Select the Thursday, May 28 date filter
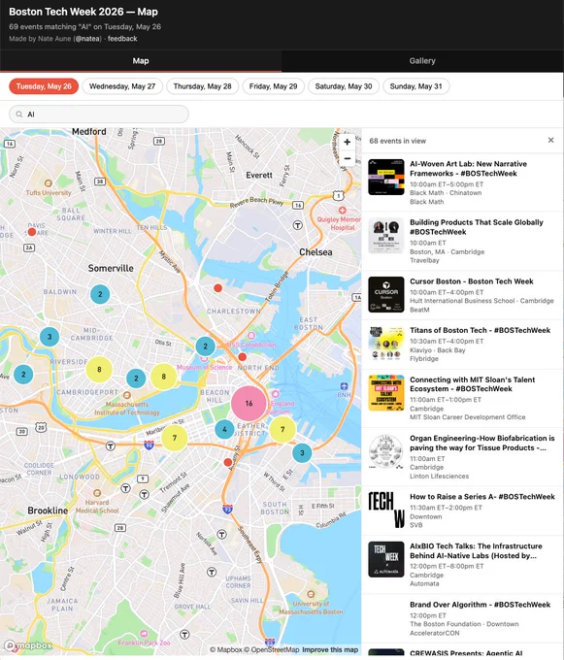 pyautogui.click(x=203, y=86)
